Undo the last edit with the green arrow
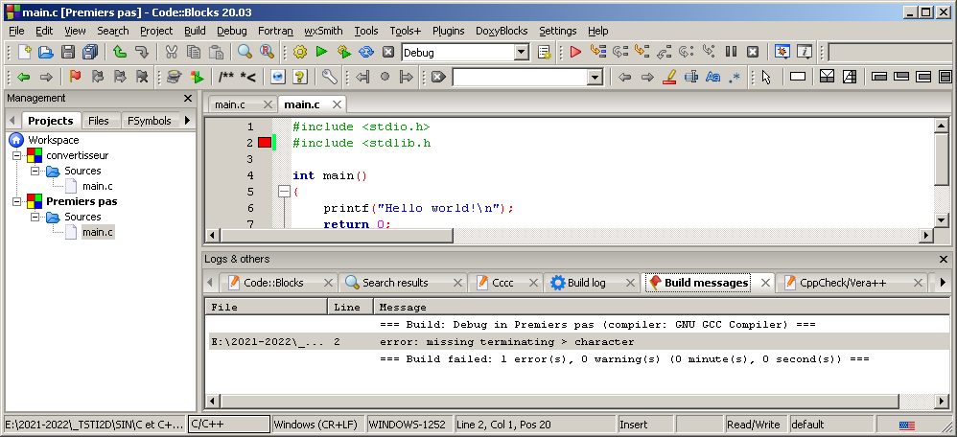This screenshot has height=437, width=957. coord(120,53)
